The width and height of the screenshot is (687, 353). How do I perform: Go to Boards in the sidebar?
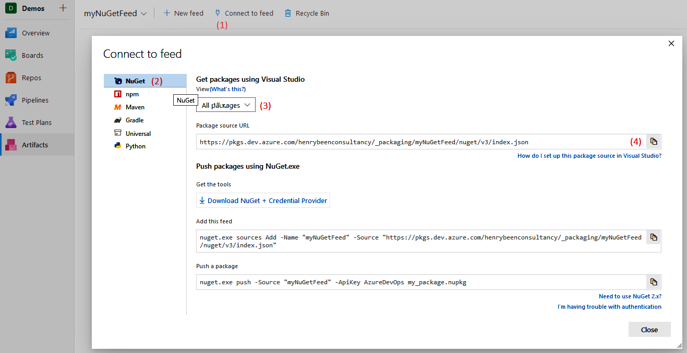(x=37, y=55)
